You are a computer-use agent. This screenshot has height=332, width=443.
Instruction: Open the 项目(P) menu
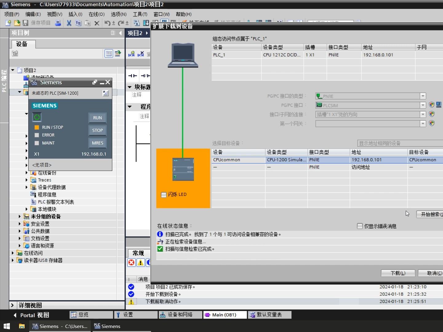coord(12,14)
